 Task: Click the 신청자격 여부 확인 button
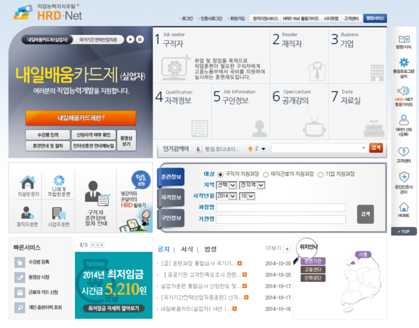coord(93,135)
